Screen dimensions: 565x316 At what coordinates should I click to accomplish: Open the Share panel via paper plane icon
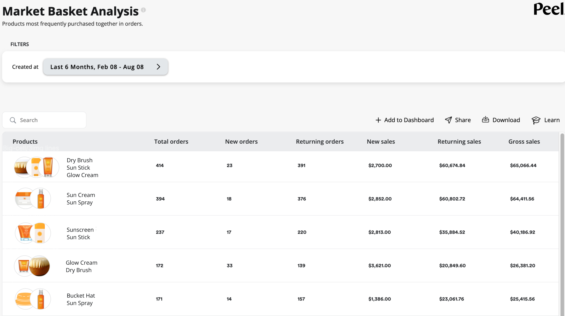(x=448, y=120)
